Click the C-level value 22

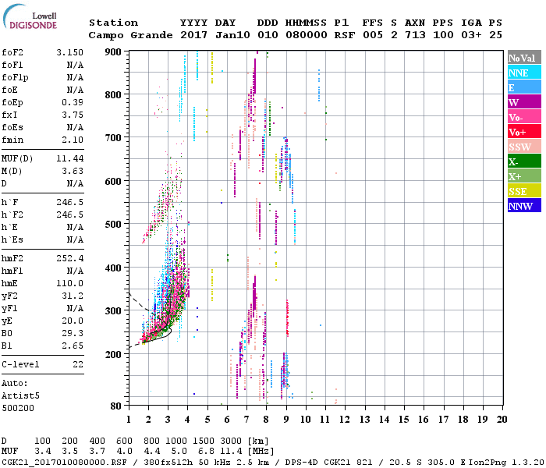[78, 364]
